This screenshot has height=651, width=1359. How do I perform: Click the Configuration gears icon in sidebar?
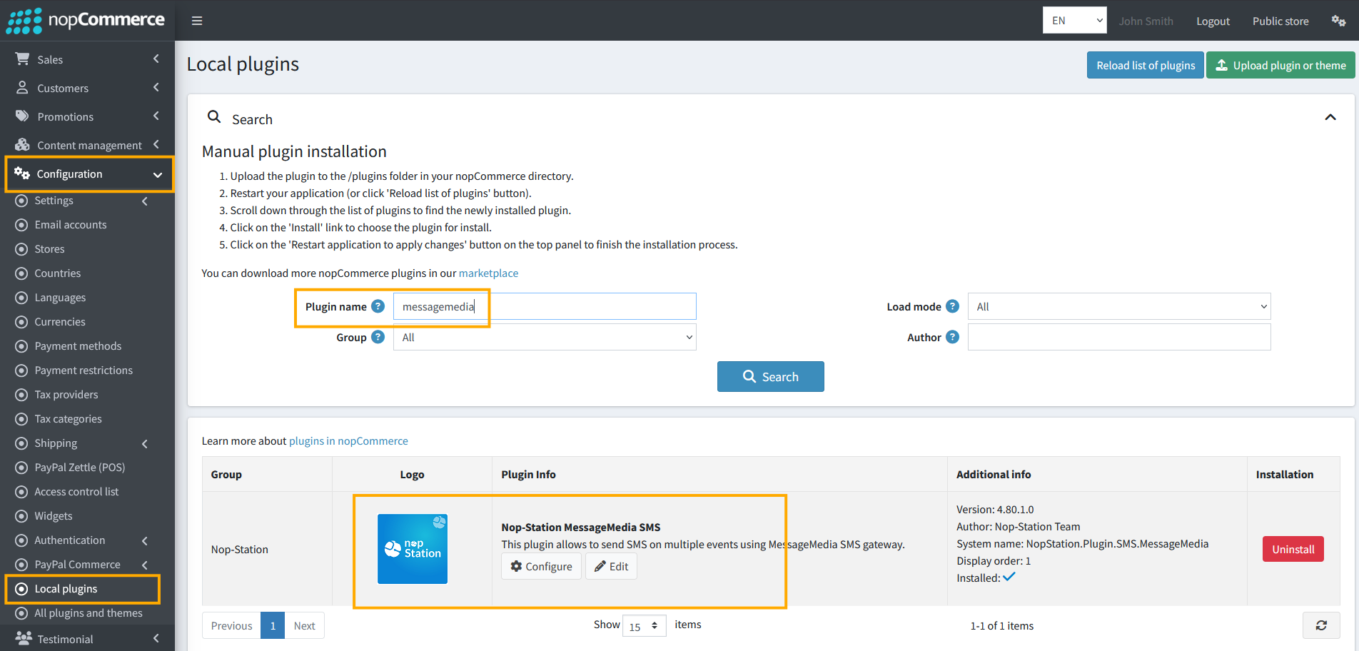tap(22, 173)
